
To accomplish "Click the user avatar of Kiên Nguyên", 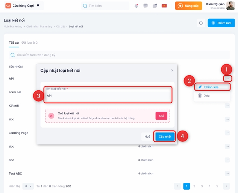I will 230,6.
